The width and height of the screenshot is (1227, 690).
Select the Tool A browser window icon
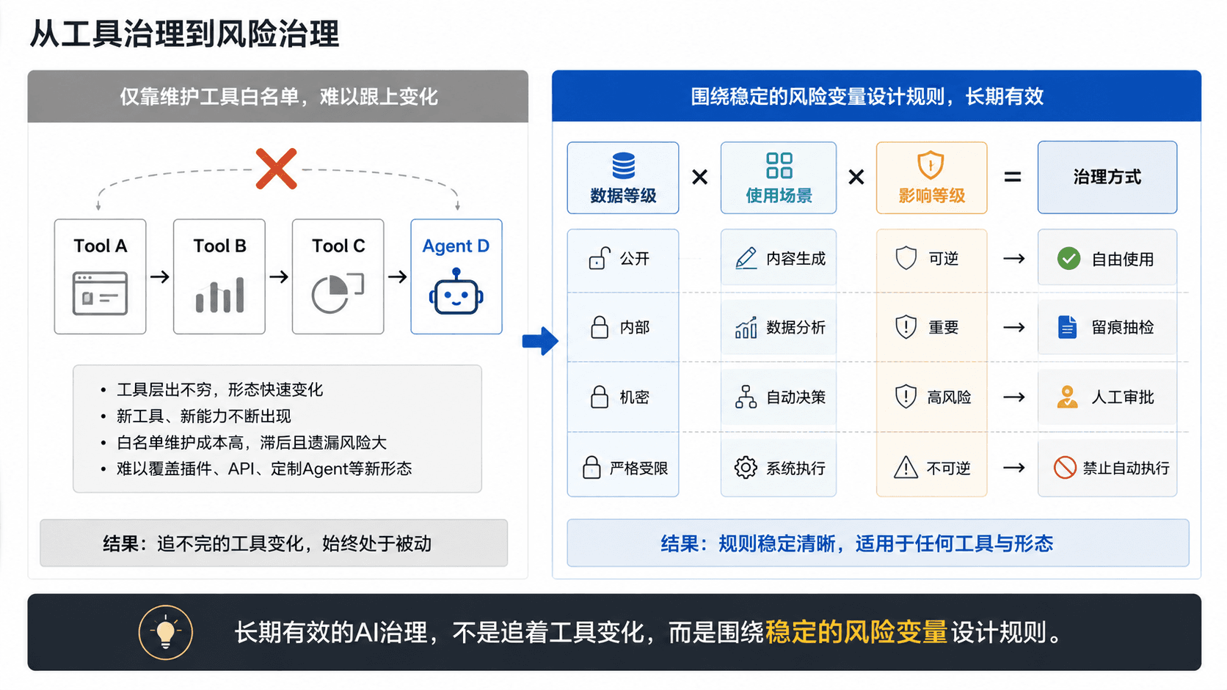101,293
